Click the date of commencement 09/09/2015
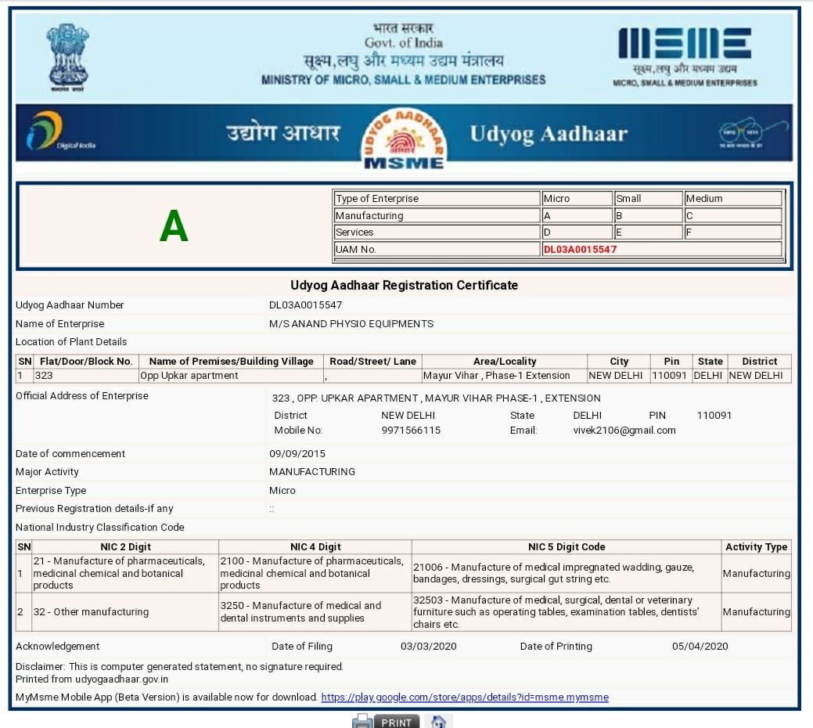 [297, 453]
